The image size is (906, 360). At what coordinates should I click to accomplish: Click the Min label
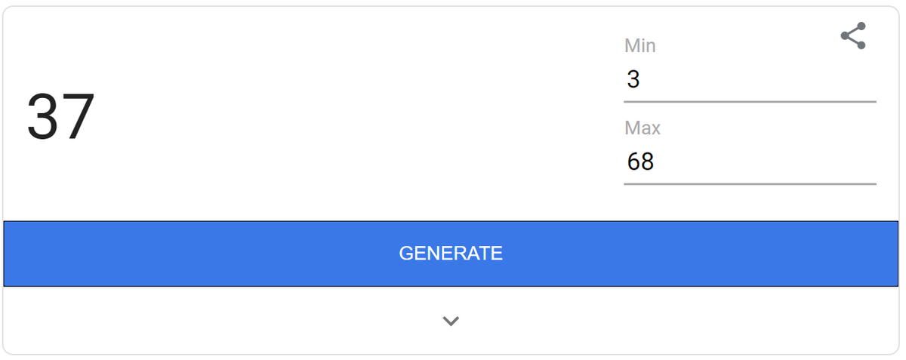(640, 46)
